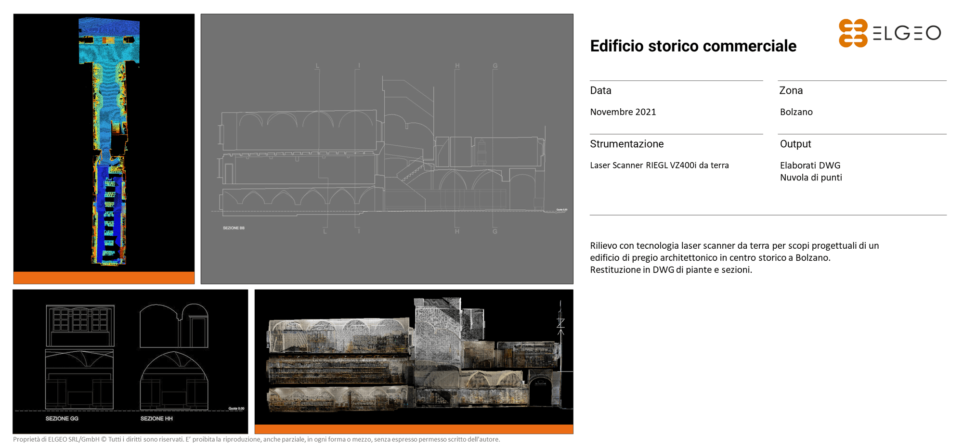Click the ELGEO copyright notice in the footer

click(256, 439)
